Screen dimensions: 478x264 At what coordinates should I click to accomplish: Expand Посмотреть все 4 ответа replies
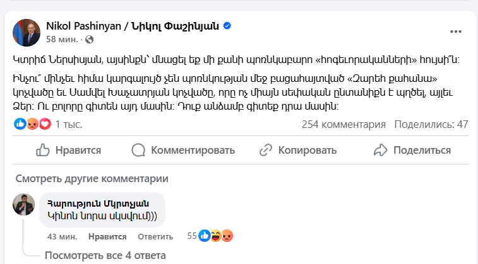point(105,255)
